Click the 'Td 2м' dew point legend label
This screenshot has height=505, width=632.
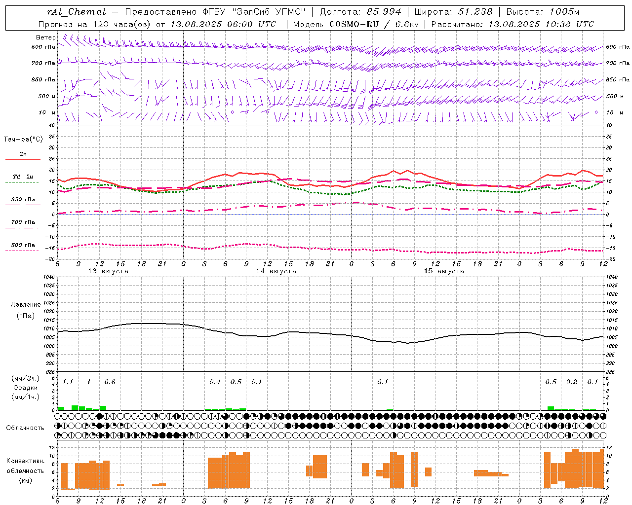pyautogui.click(x=23, y=177)
